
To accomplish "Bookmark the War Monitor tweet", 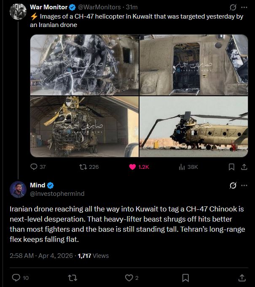I will pyautogui.click(x=231, y=167).
